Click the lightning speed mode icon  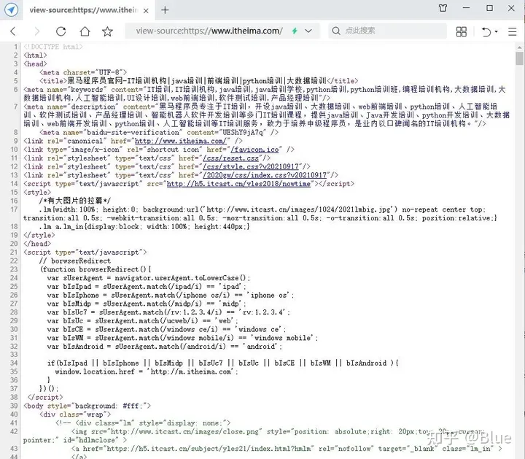295,31
